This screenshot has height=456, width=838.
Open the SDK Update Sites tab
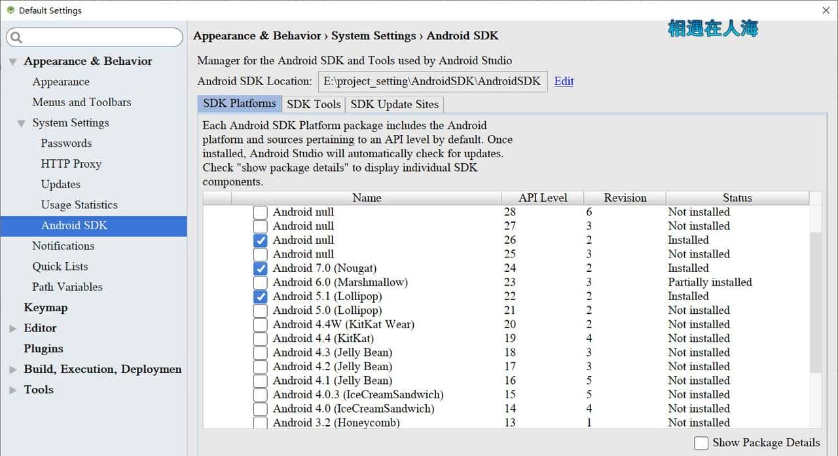click(394, 104)
